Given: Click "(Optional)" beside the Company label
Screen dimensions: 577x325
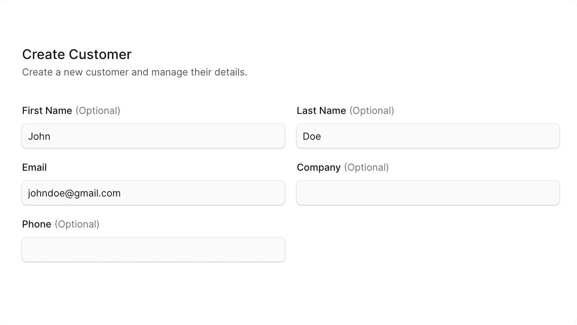Looking at the screenshot, I should click(366, 167).
